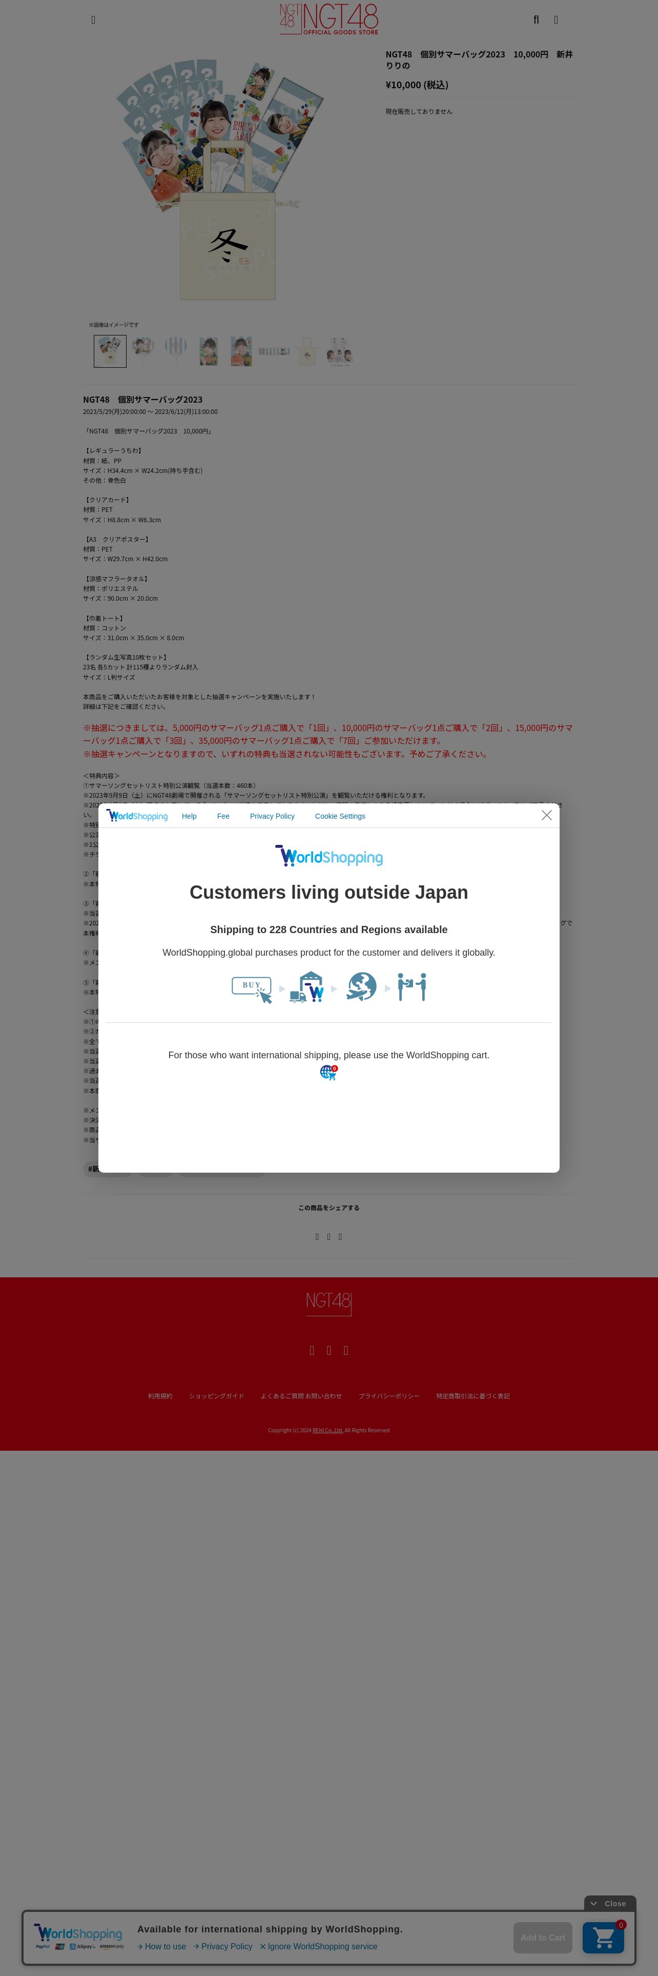Screen dimensions: 658x1976
Task: Click the cart icon at header far right
Action: click(x=556, y=20)
